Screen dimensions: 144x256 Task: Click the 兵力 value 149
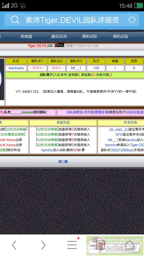96,68
